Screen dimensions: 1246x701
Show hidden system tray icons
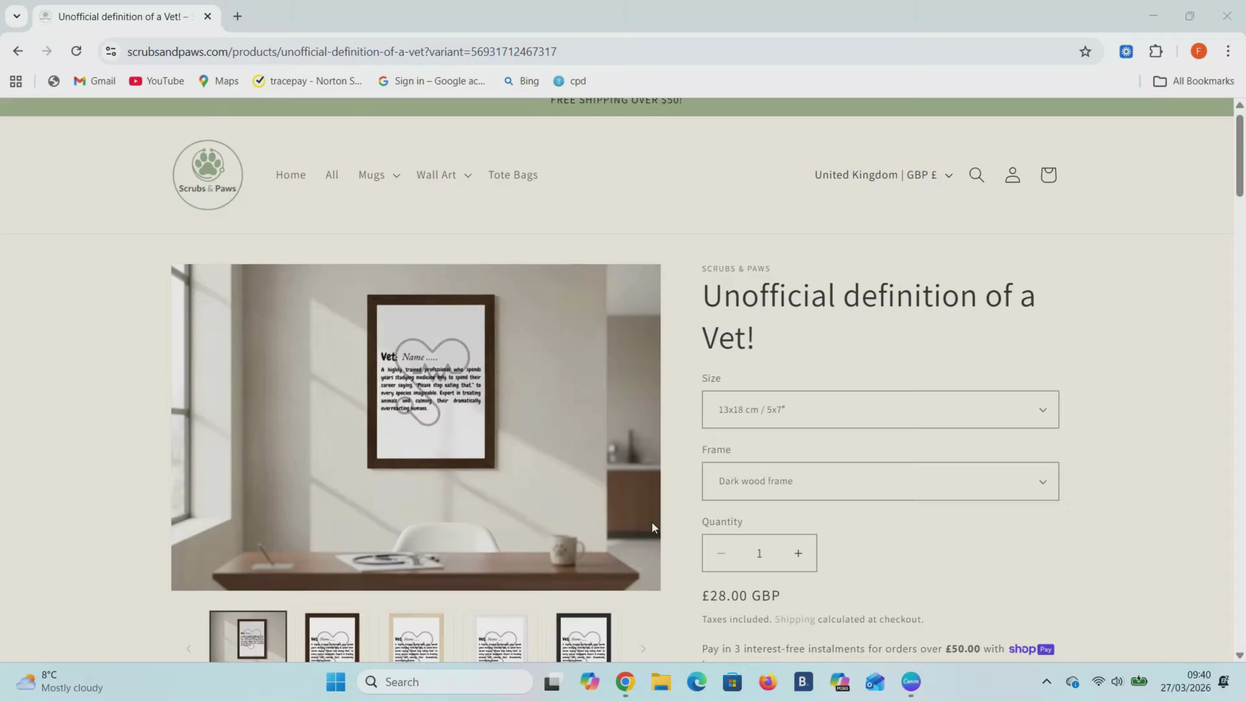[x=1046, y=682]
